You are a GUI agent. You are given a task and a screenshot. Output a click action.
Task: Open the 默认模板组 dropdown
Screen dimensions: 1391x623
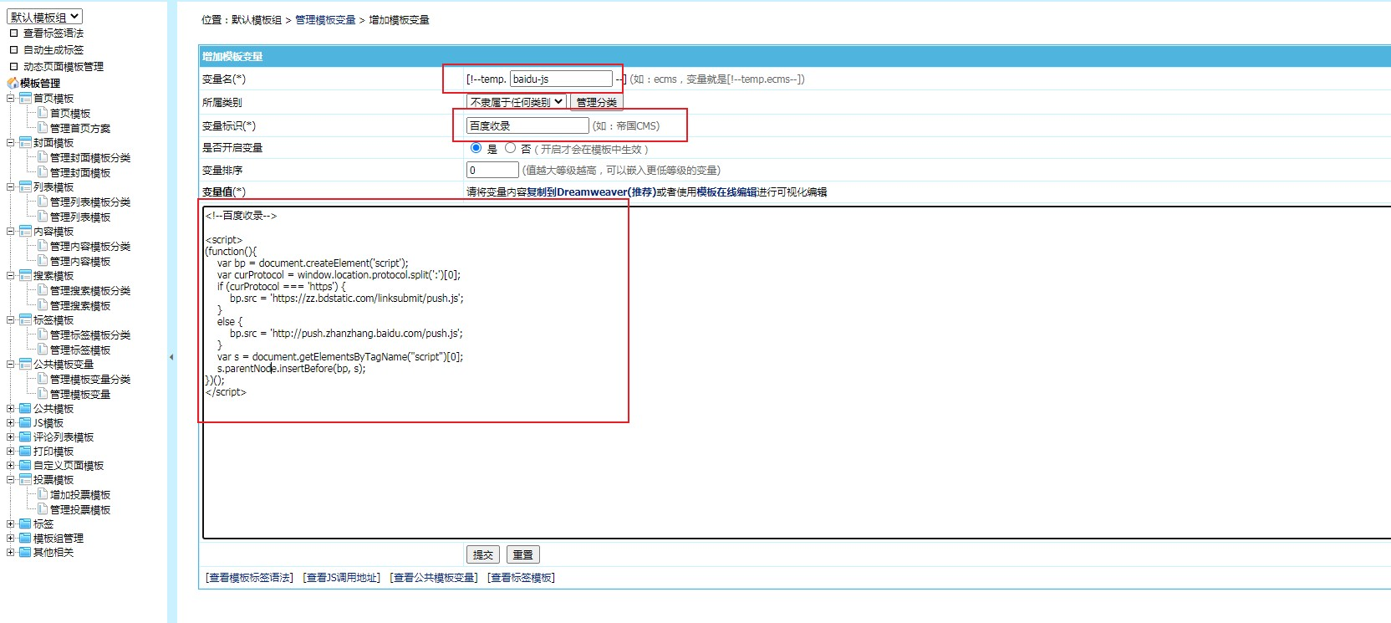click(x=44, y=17)
